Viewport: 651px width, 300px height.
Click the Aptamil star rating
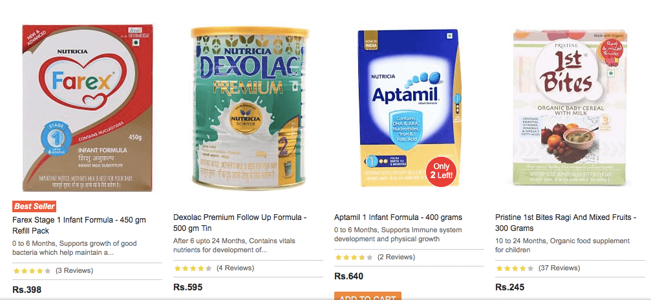coord(353,257)
